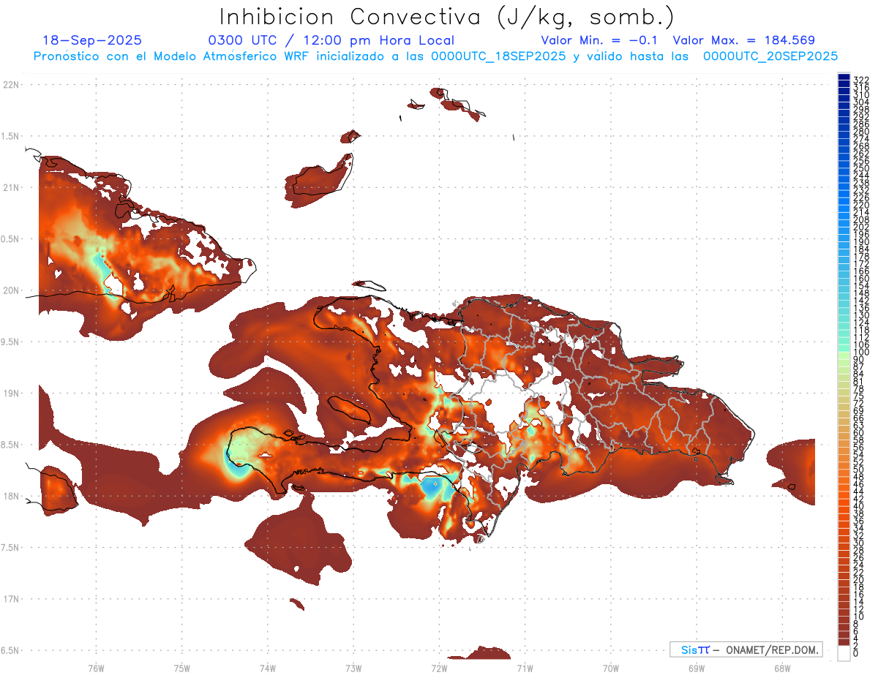Click the '21N' latitude label

coord(10,187)
